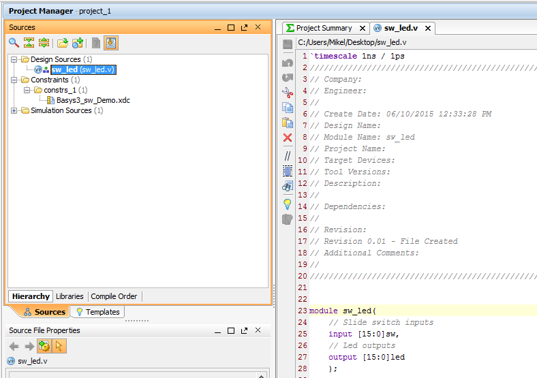Click the Cut scissors icon
537x378 pixels.
tap(288, 93)
